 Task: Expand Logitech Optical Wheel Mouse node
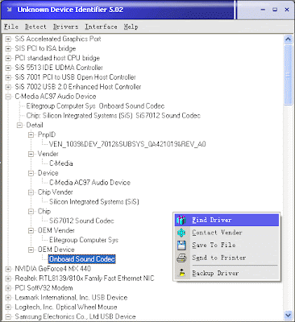tap(8, 308)
